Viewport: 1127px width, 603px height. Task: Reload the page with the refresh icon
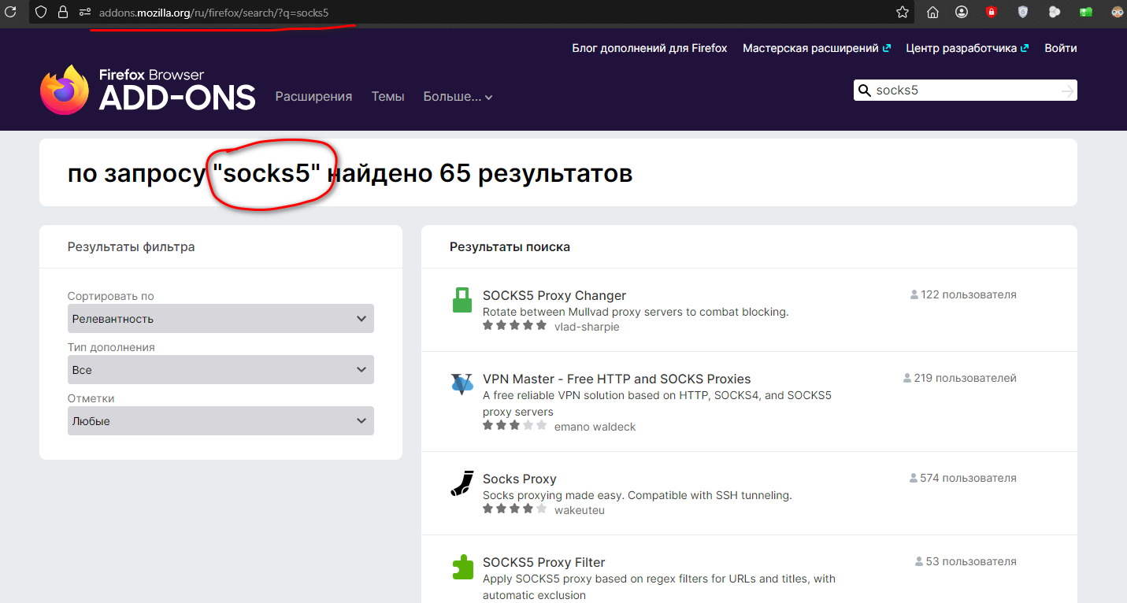(x=10, y=12)
